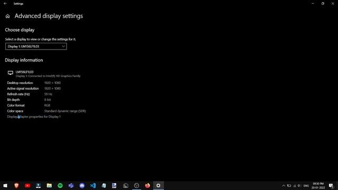Screen dimensions: 338x190
Task: Open the blue arrow app beside YouTube
Action: click(x=39, y=185)
